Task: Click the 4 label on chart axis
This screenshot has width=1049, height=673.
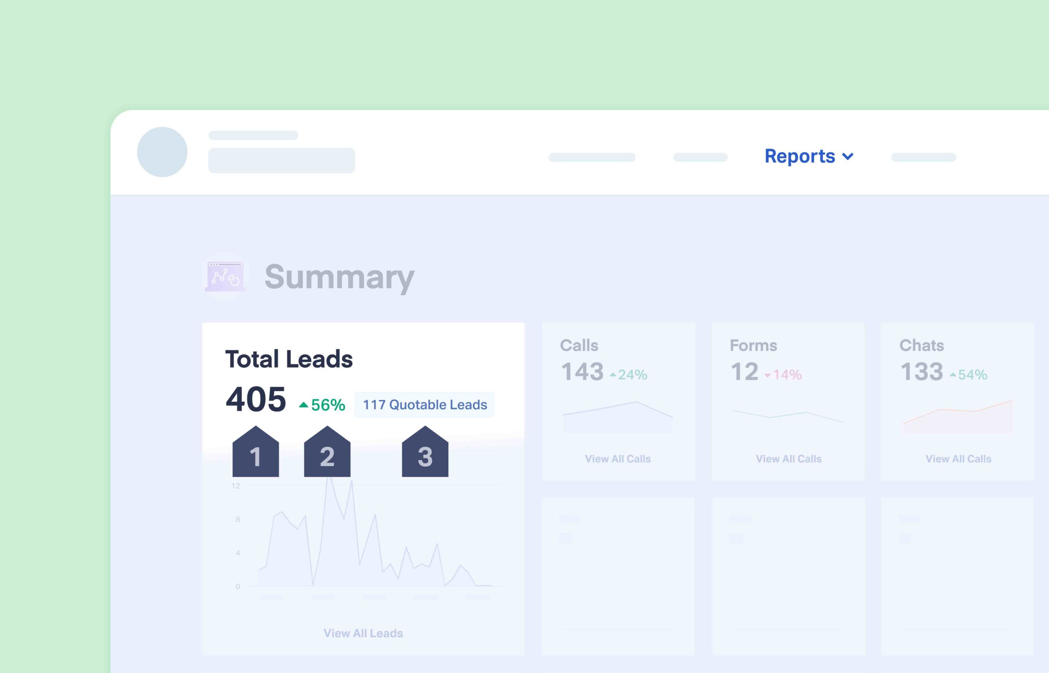Action: pyautogui.click(x=238, y=553)
